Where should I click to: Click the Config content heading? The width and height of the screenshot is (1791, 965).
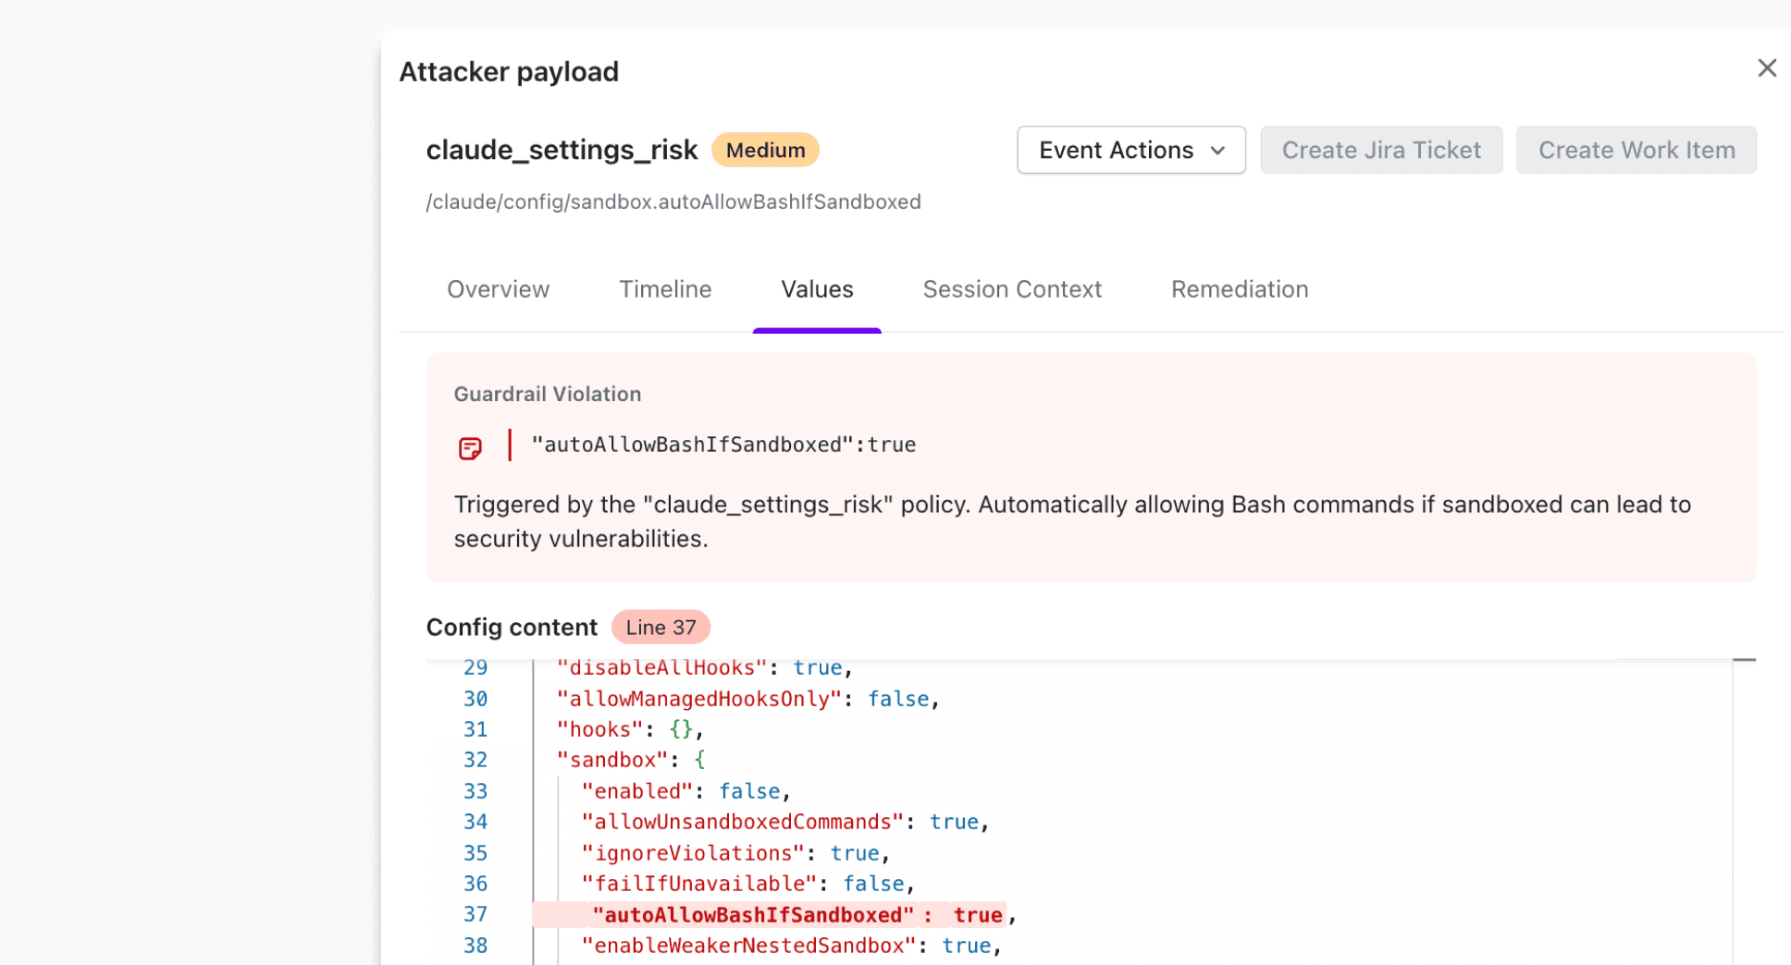click(x=512, y=628)
